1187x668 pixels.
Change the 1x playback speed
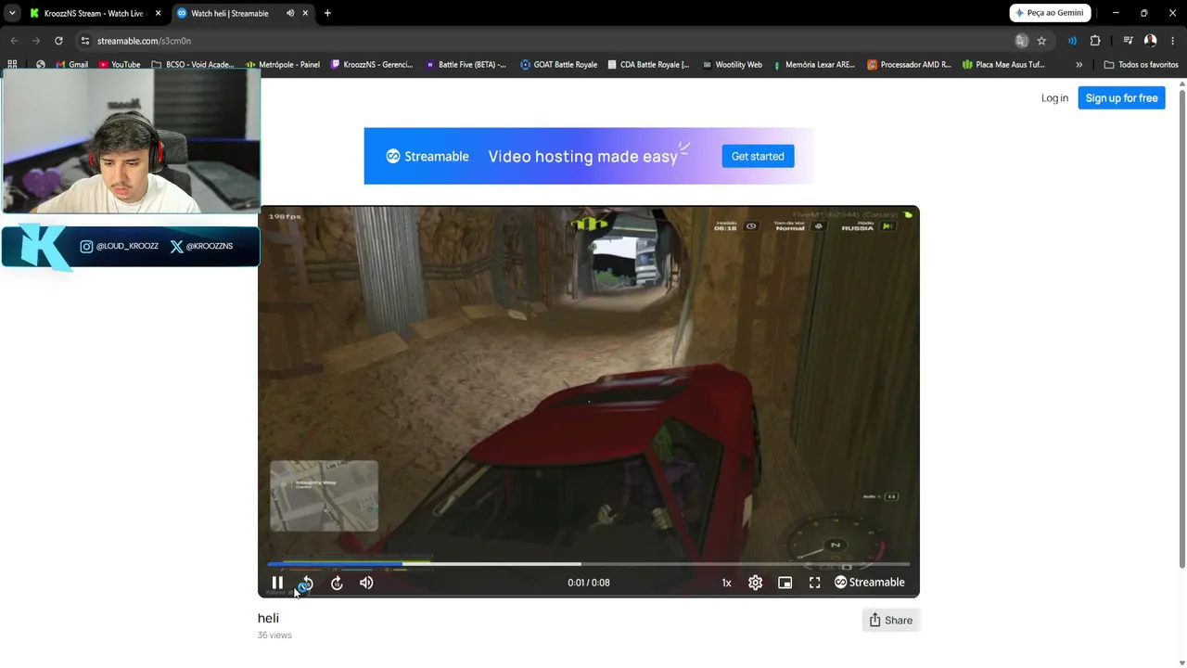click(726, 583)
